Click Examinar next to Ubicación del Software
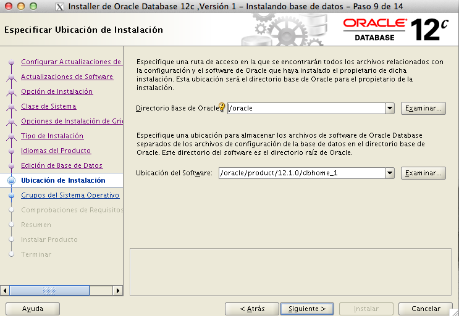The height and width of the screenshot is (316, 459). (x=423, y=173)
